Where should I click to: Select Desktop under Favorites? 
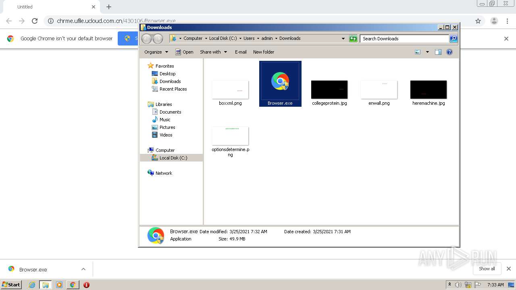(x=167, y=74)
